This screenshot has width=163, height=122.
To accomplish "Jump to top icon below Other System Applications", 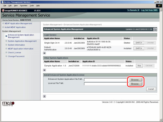I will pyautogui.click(x=44, y=70).
